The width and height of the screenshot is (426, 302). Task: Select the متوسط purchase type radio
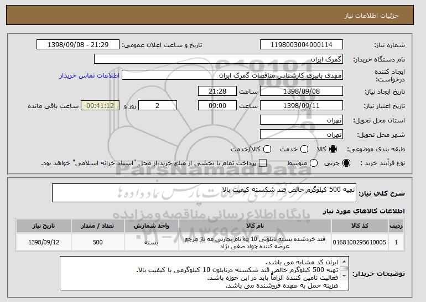(314, 163)
